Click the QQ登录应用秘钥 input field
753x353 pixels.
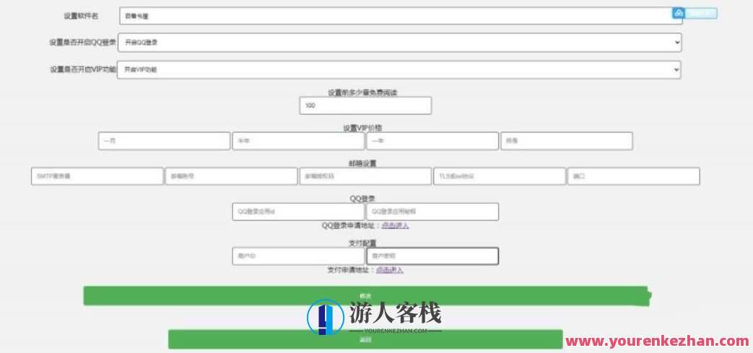tap(432, 212)
